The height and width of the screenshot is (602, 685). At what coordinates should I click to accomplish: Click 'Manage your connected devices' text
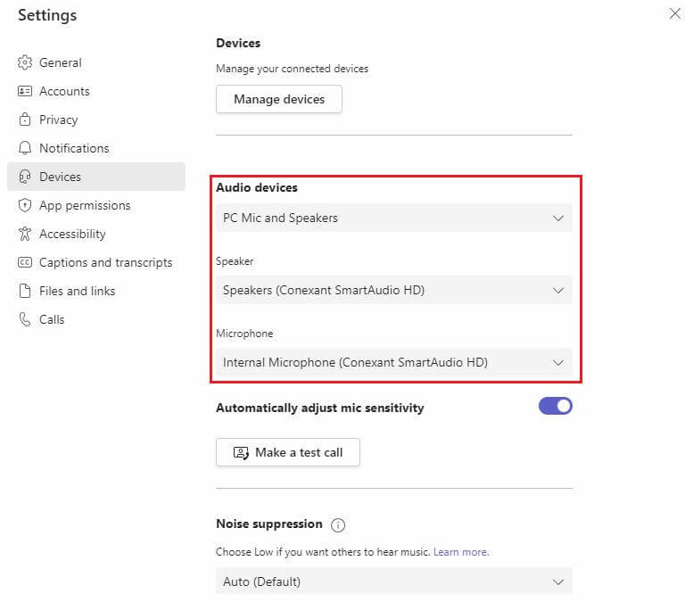tap(292, 69)
